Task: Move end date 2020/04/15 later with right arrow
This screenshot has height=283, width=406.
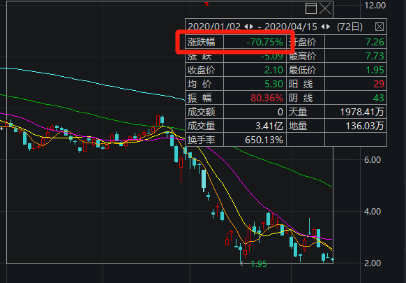Action: coord(329,27)
